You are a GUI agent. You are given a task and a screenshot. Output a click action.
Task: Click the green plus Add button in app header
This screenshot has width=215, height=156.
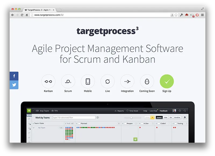point(29,111)
